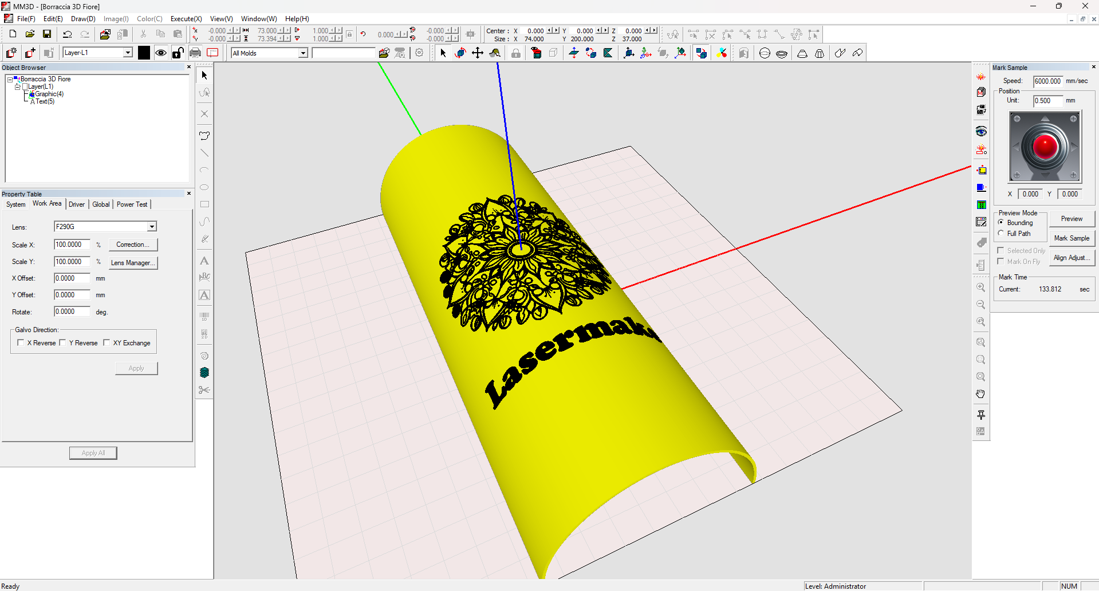Click the Save file icon

point(47,34)
